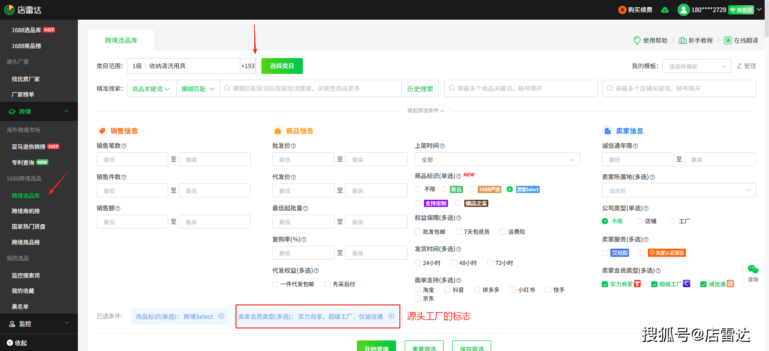The image size is (769, 351).
Task: Click the 购买续费 coin icon
Action: (x=622, y=10)
